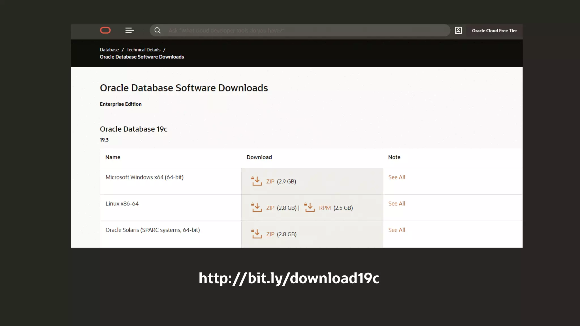Go to Database breadcrumb link
Image resolution: width=580 pixels, height=326 pixels.
[x=109, y=50]
